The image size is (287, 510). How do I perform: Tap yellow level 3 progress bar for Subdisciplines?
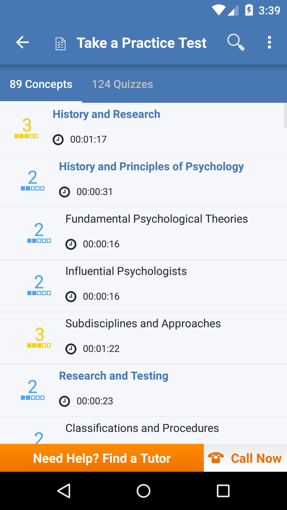pyautogui.click(x=39, y=345)
